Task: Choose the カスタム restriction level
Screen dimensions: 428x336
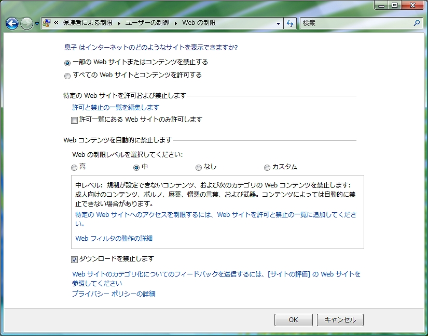Action: (267, 168)
